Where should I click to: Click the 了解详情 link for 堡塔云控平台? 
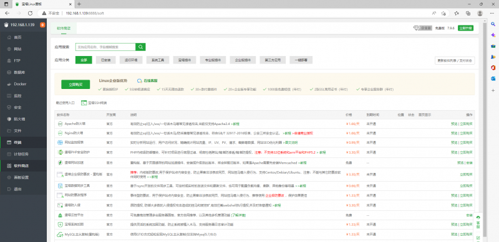[238, 215]
